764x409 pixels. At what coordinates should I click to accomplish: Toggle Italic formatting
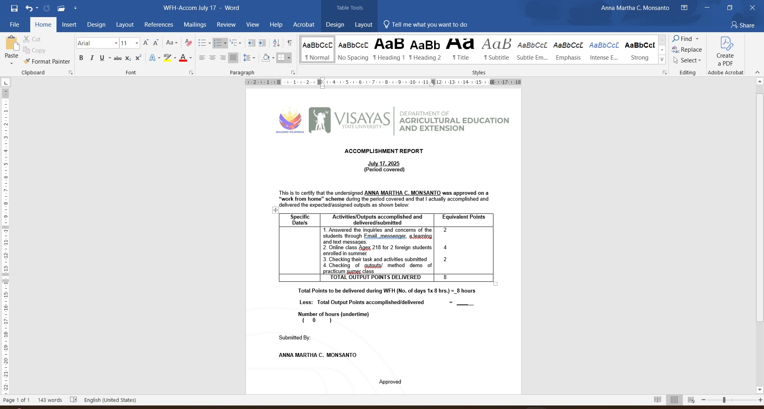tap(92, 58)
